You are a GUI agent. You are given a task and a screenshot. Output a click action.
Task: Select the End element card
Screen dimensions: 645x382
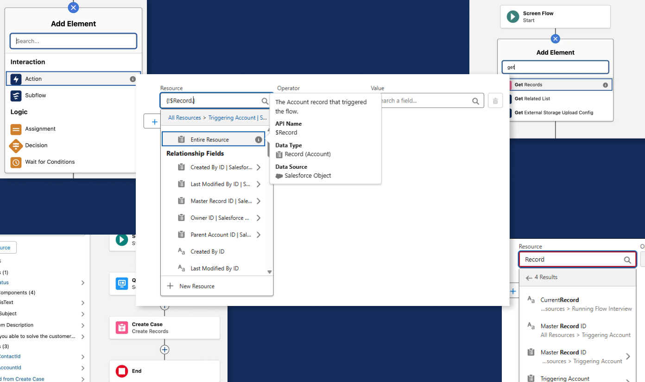click(x=164, y=371)
